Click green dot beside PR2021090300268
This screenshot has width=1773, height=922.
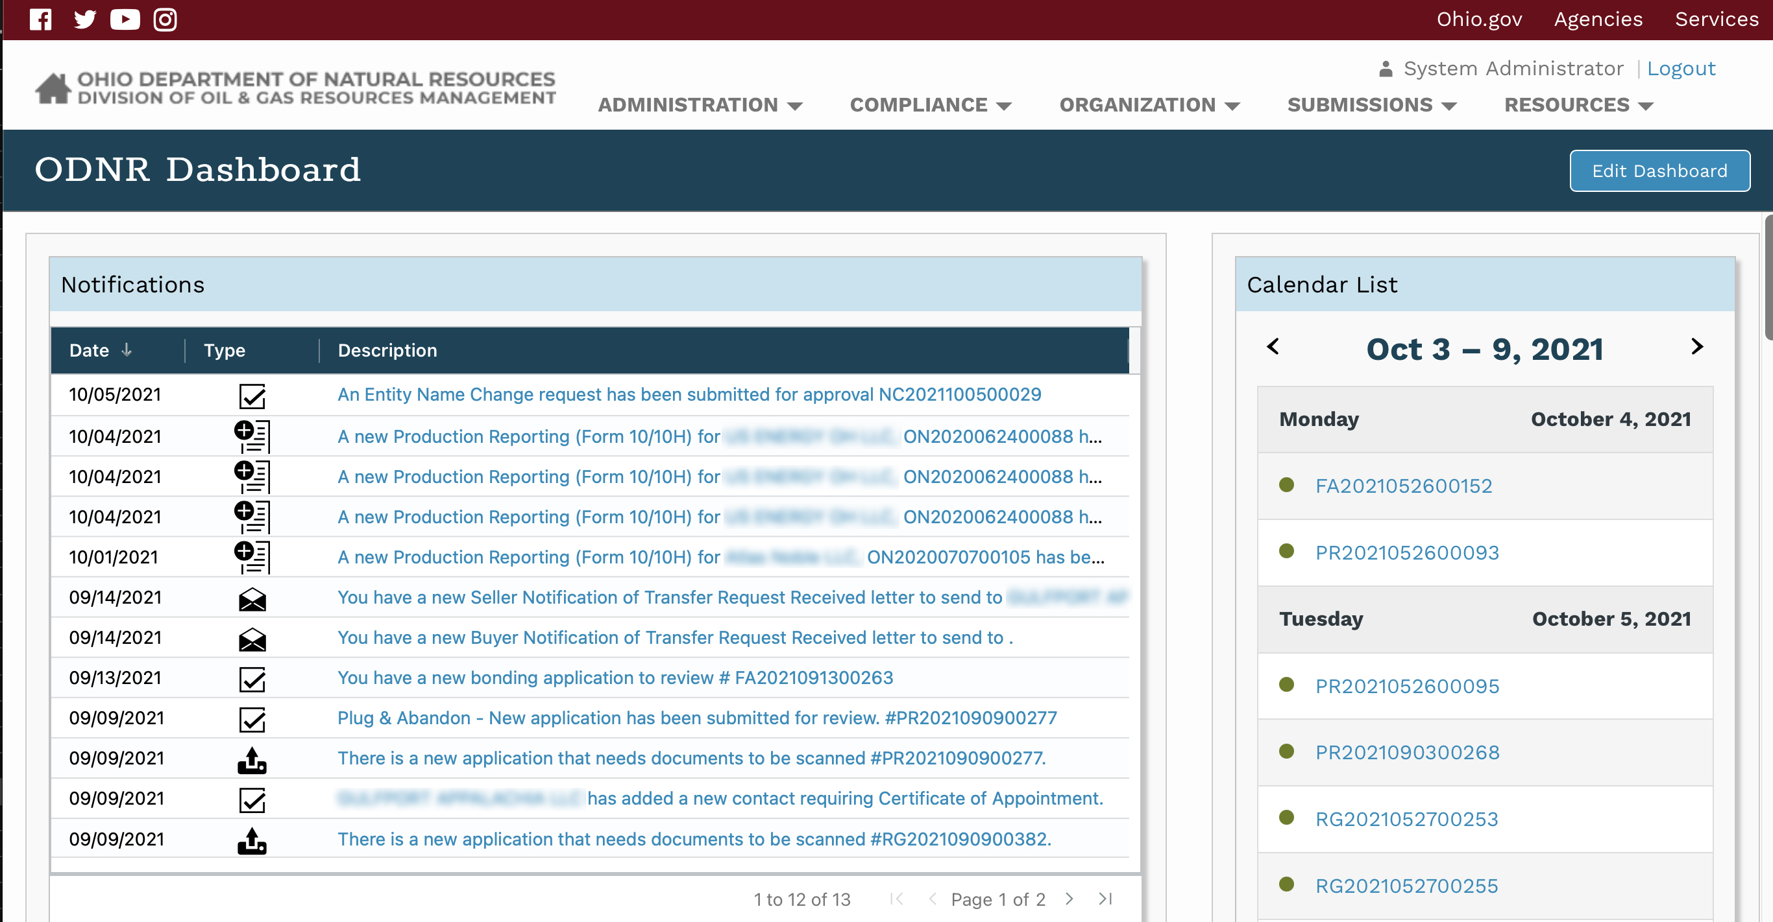pos(1286,751)
